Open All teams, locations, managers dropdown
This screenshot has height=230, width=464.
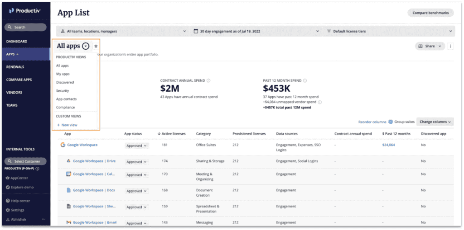click(x=122, y=31)
